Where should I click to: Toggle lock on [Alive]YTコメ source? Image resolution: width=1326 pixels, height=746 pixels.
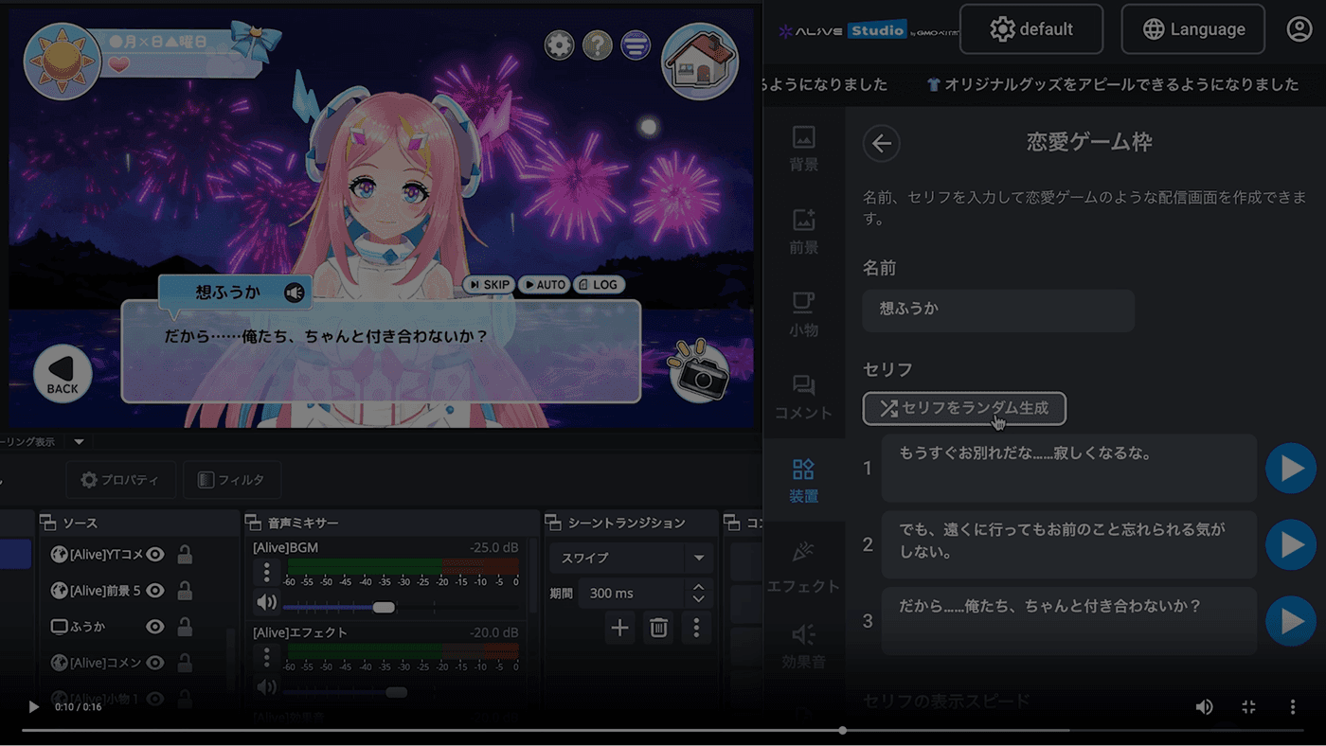tap(185, 555)
